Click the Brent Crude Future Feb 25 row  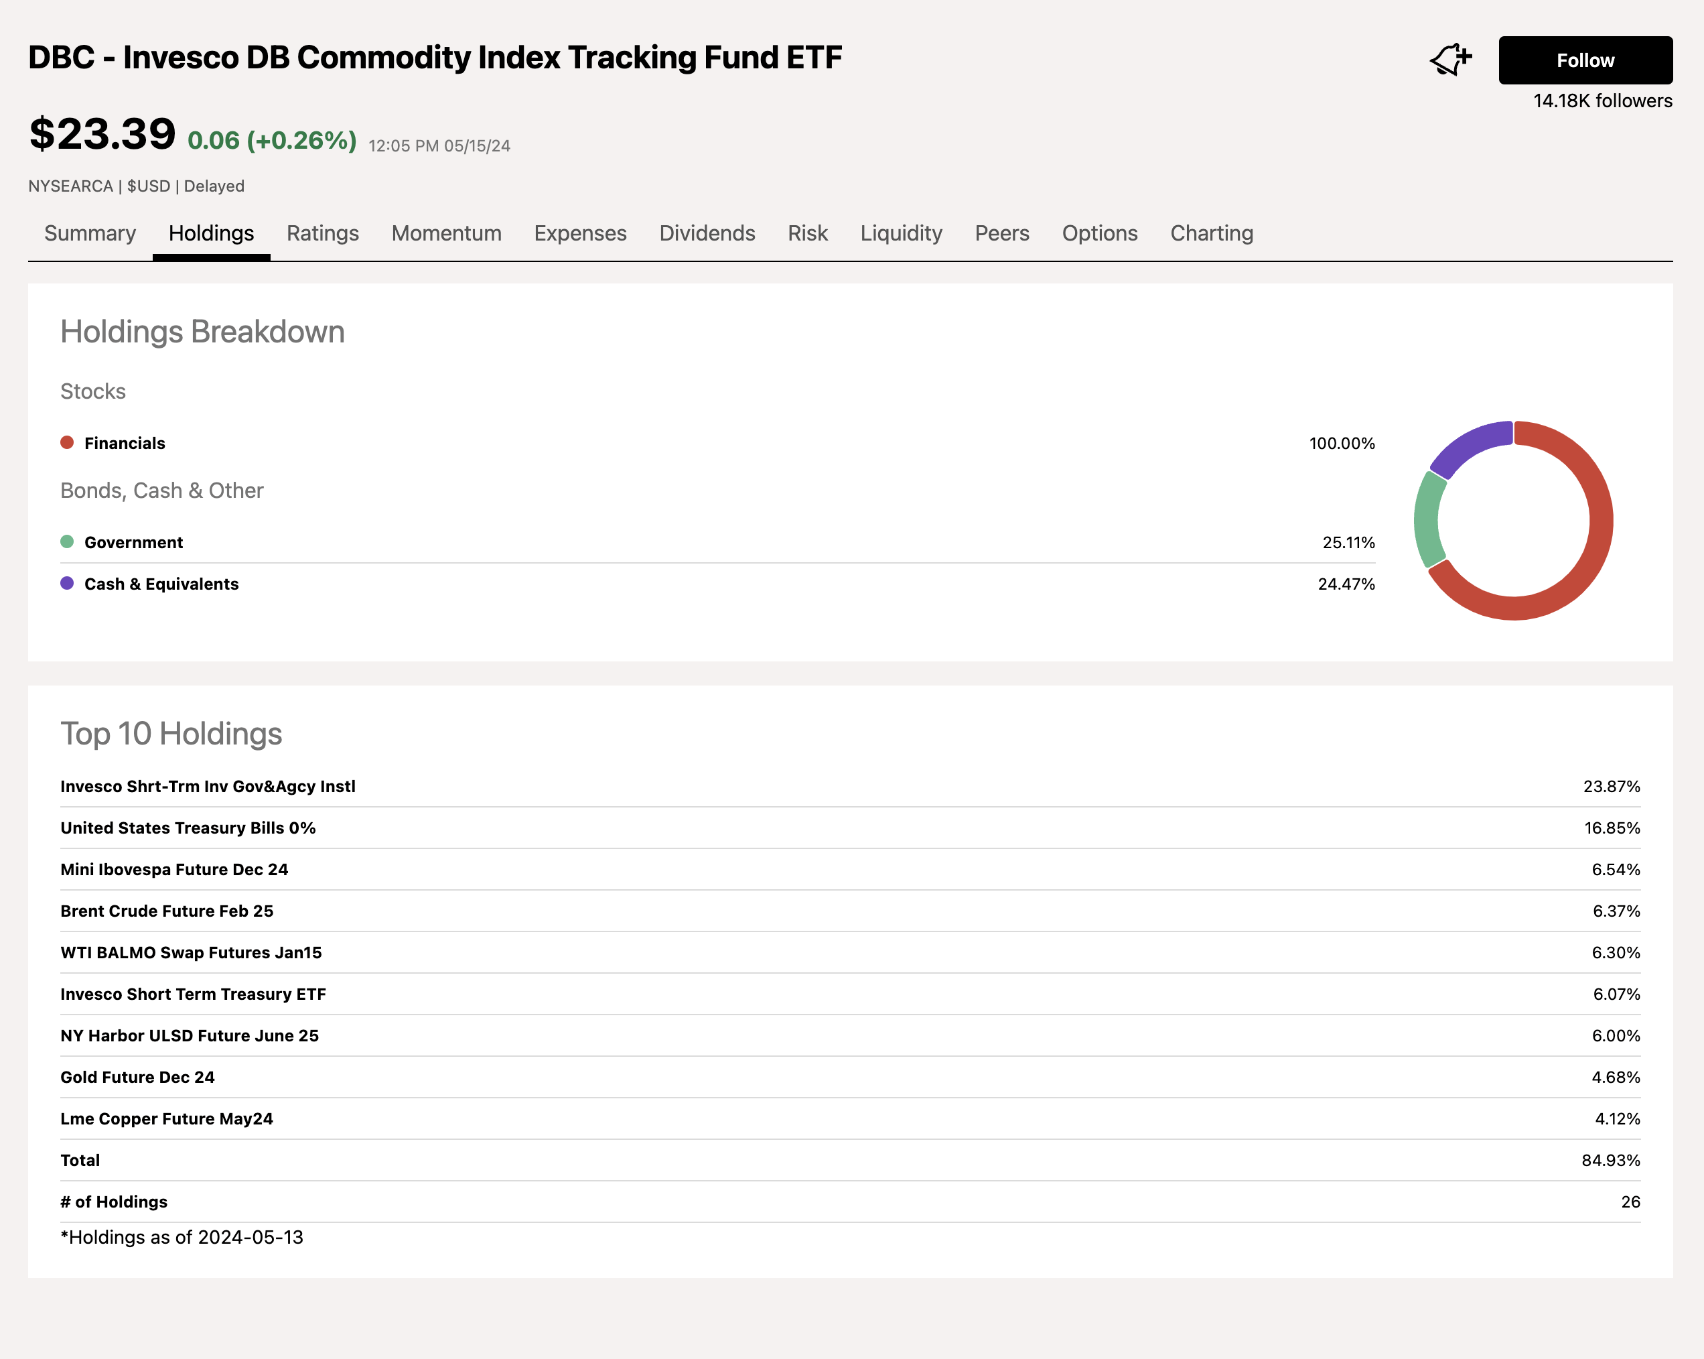[x=167, y=911]
